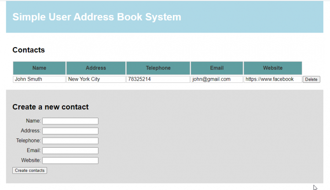Focus the new contact Email field
The width and height of the screenshot is (330, 190).
click(x=70, y=151)
